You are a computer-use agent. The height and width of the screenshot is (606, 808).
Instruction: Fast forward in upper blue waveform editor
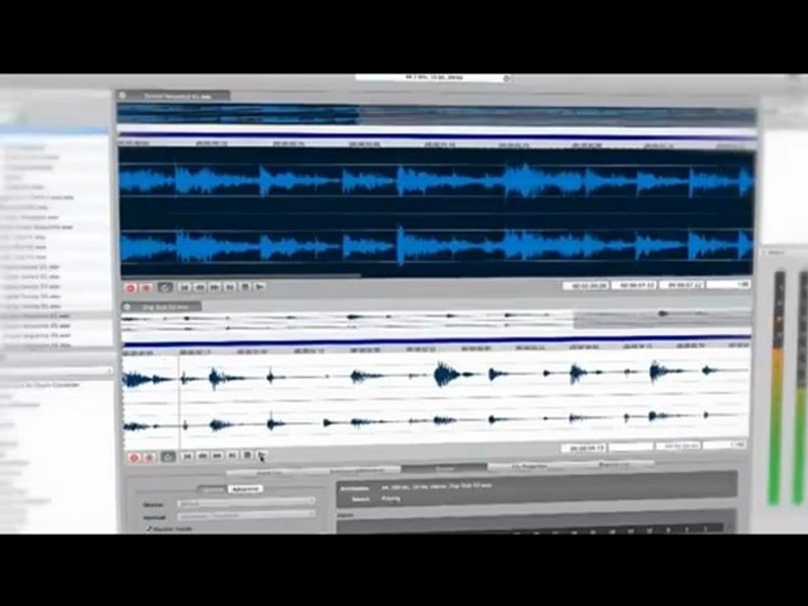tap(215, 287)
